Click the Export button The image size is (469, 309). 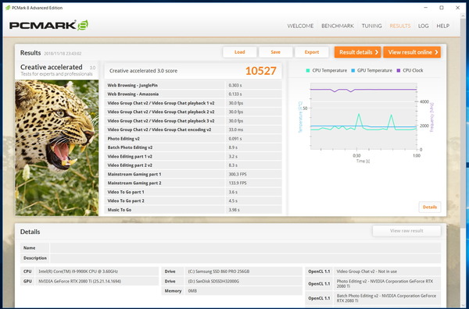[x=312, y=52]
